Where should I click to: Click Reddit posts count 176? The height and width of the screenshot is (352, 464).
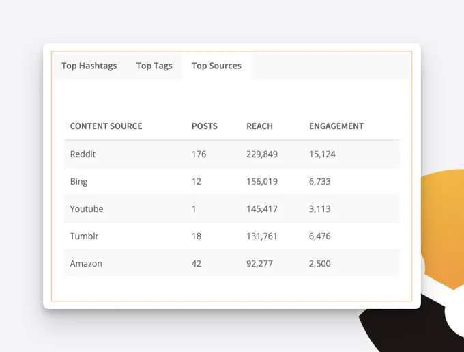[x=199, y=154]
